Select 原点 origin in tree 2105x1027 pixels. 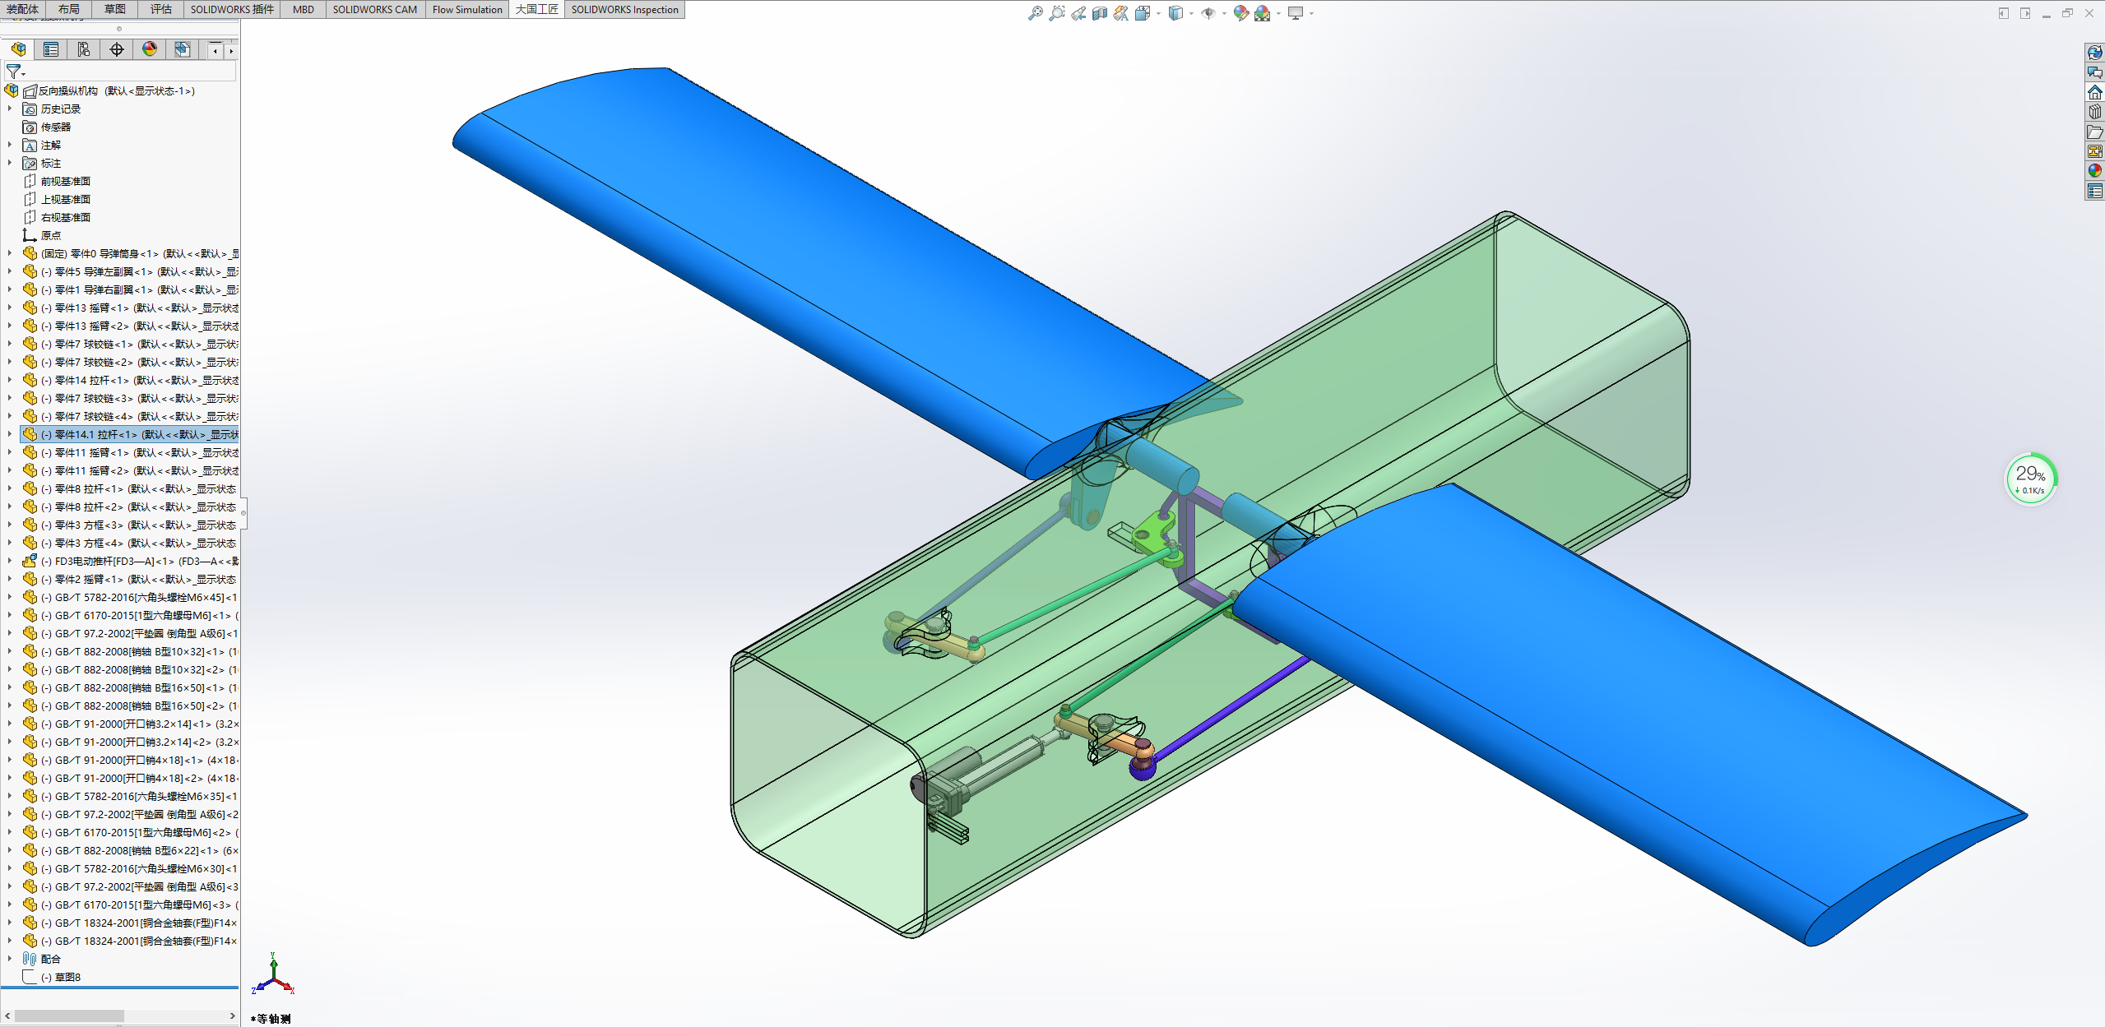click(51, 235)
